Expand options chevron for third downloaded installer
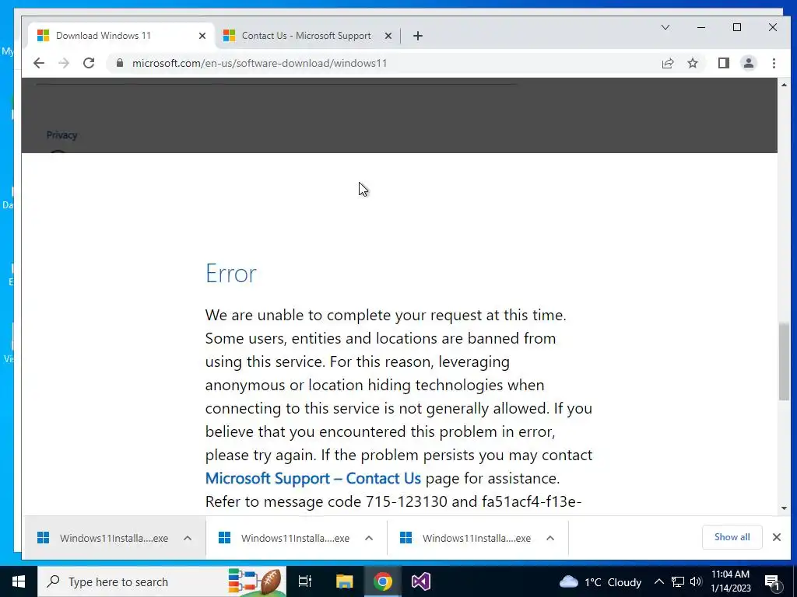Screen dimensions: 797x597 tap(550, 538)
